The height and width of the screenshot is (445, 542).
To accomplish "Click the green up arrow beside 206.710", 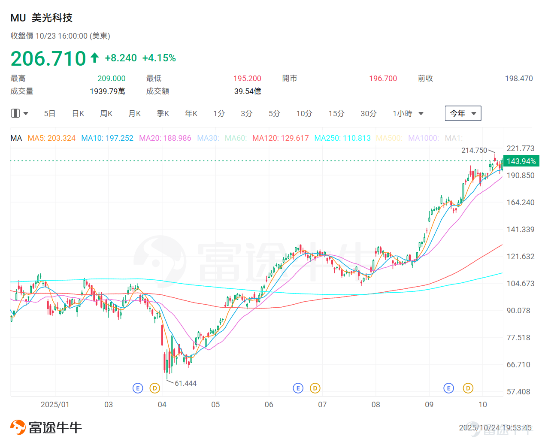I will [95, 58].
